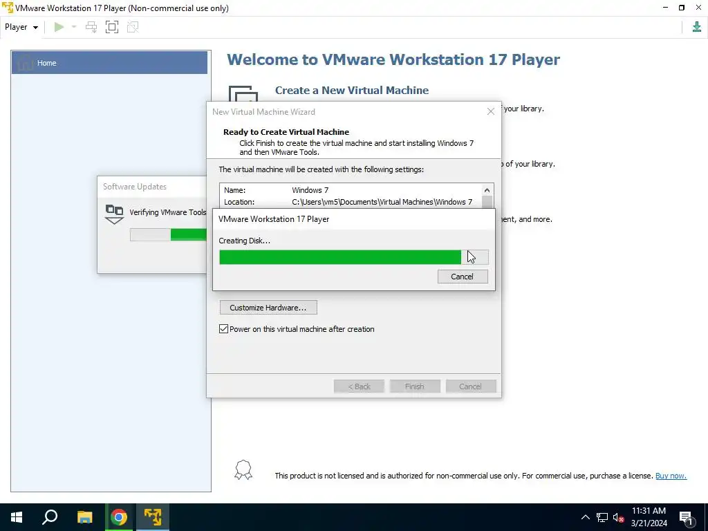Click the license ribbon badge icon

(243, 470)
